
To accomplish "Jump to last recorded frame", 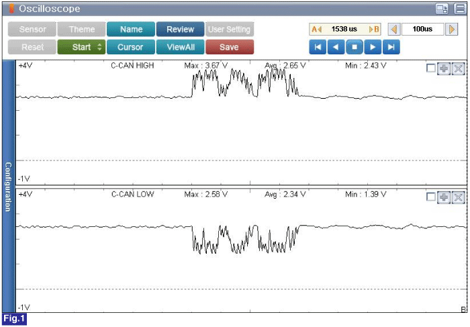I will pyautogui.click(x=391, y=47).
